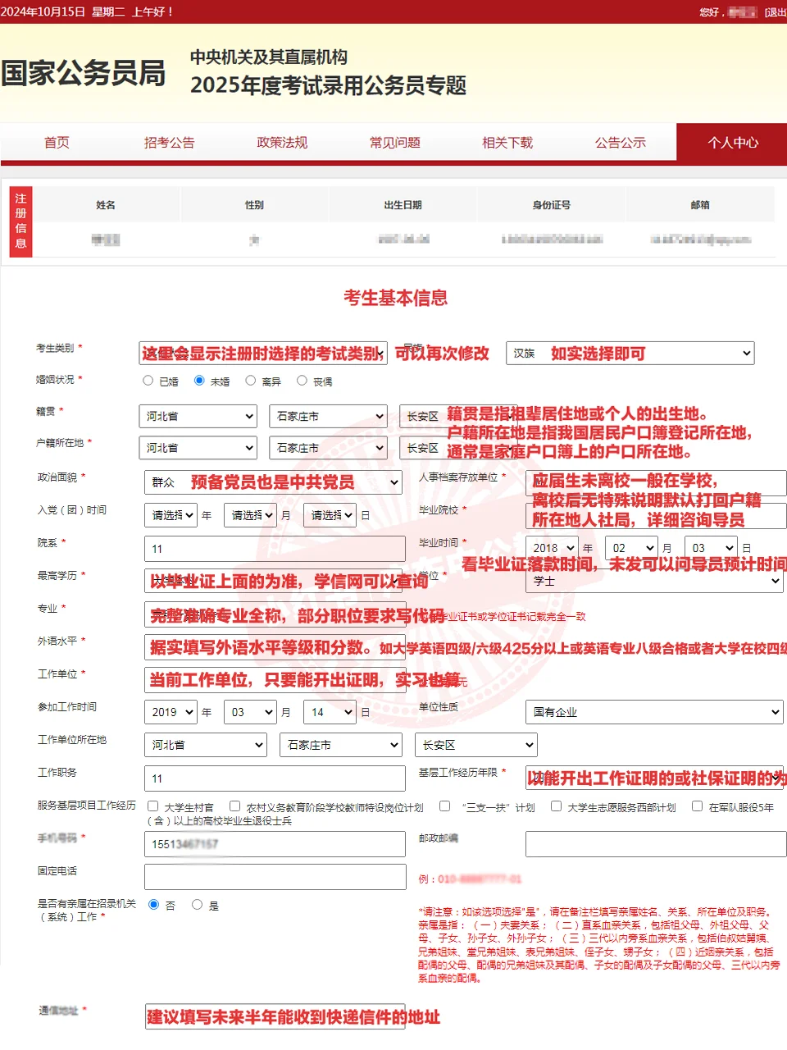Open the 学位 dropdown showing 学士
The image size is (787, 1050).
tap(654, 581)
